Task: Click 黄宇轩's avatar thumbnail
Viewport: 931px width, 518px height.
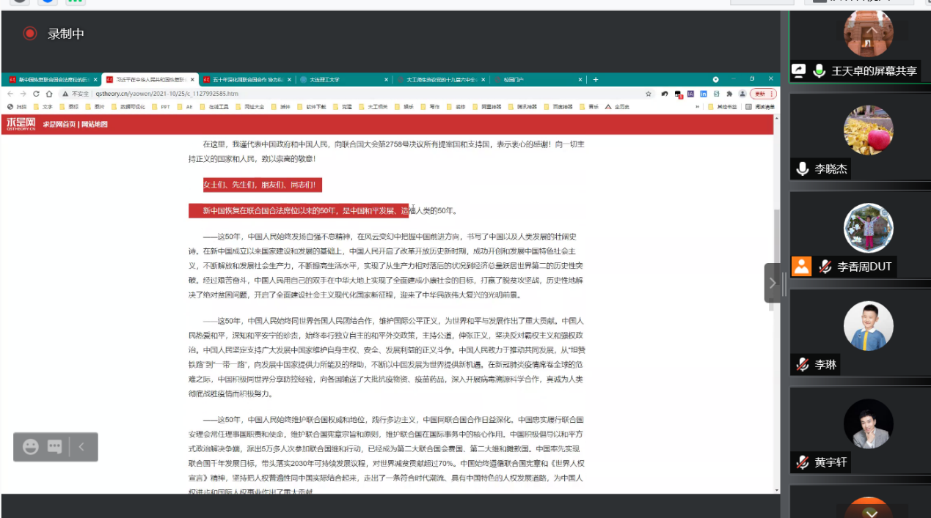Action: (x=869, y=423)
